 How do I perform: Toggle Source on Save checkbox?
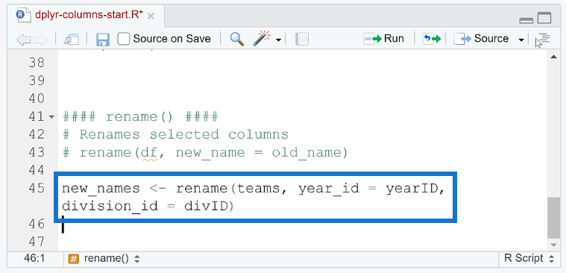tap(124, 39)
